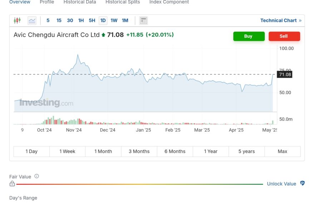Open the Profile tab
This screenshot has width=311, height=203.
point(47,2)
